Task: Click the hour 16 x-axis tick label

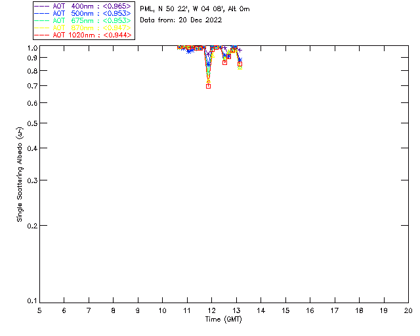Action: 310,310
